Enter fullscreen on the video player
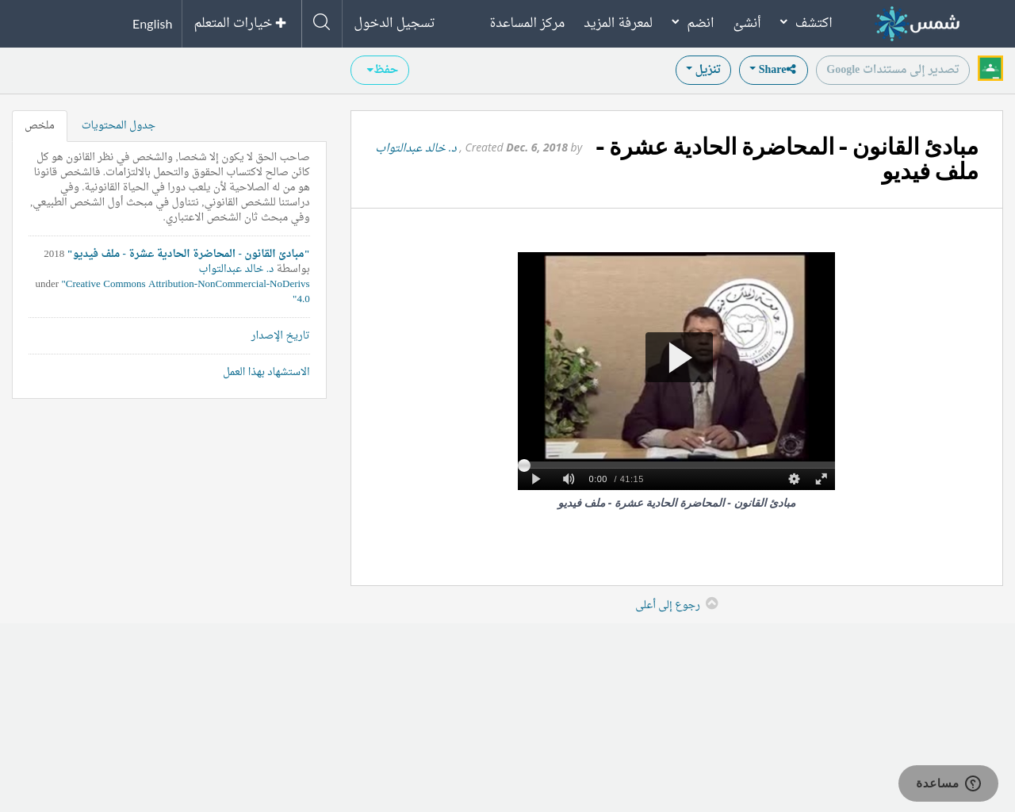The image size is (1015, 812). point(822,479)
